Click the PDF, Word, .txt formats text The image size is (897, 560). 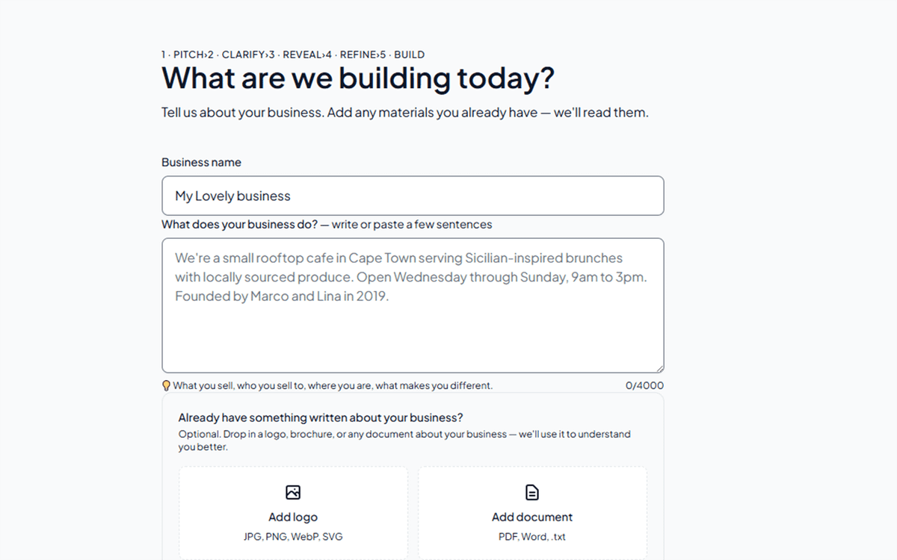tap(532, 537)
